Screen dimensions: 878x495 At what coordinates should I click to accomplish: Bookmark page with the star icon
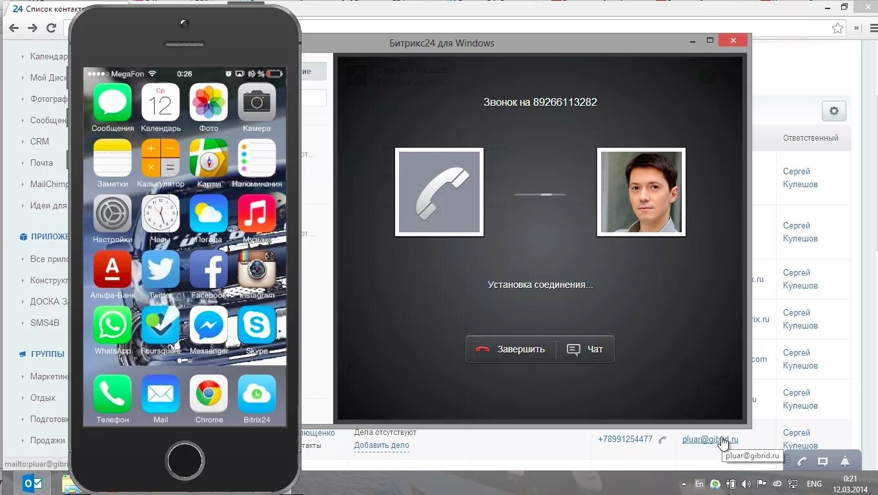837,28
